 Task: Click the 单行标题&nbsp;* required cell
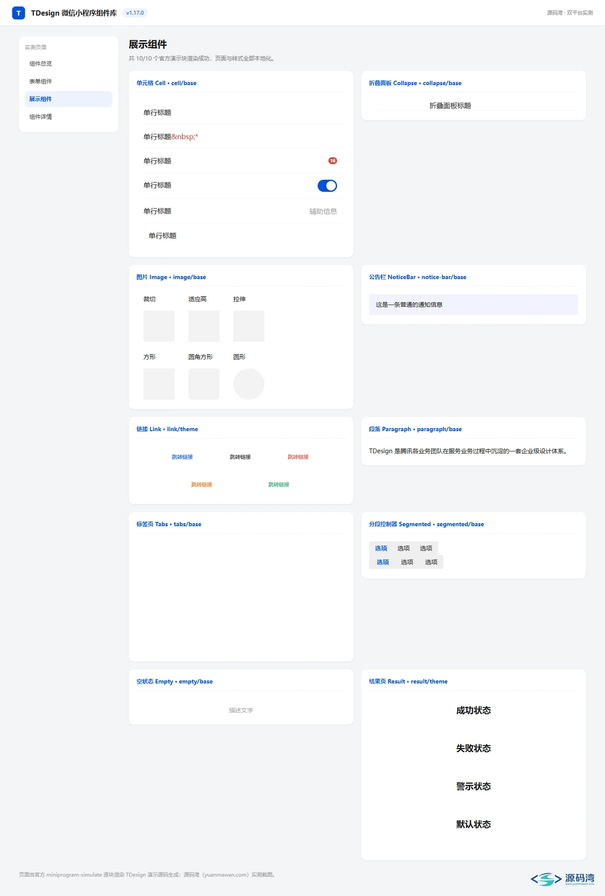(241, 137)
